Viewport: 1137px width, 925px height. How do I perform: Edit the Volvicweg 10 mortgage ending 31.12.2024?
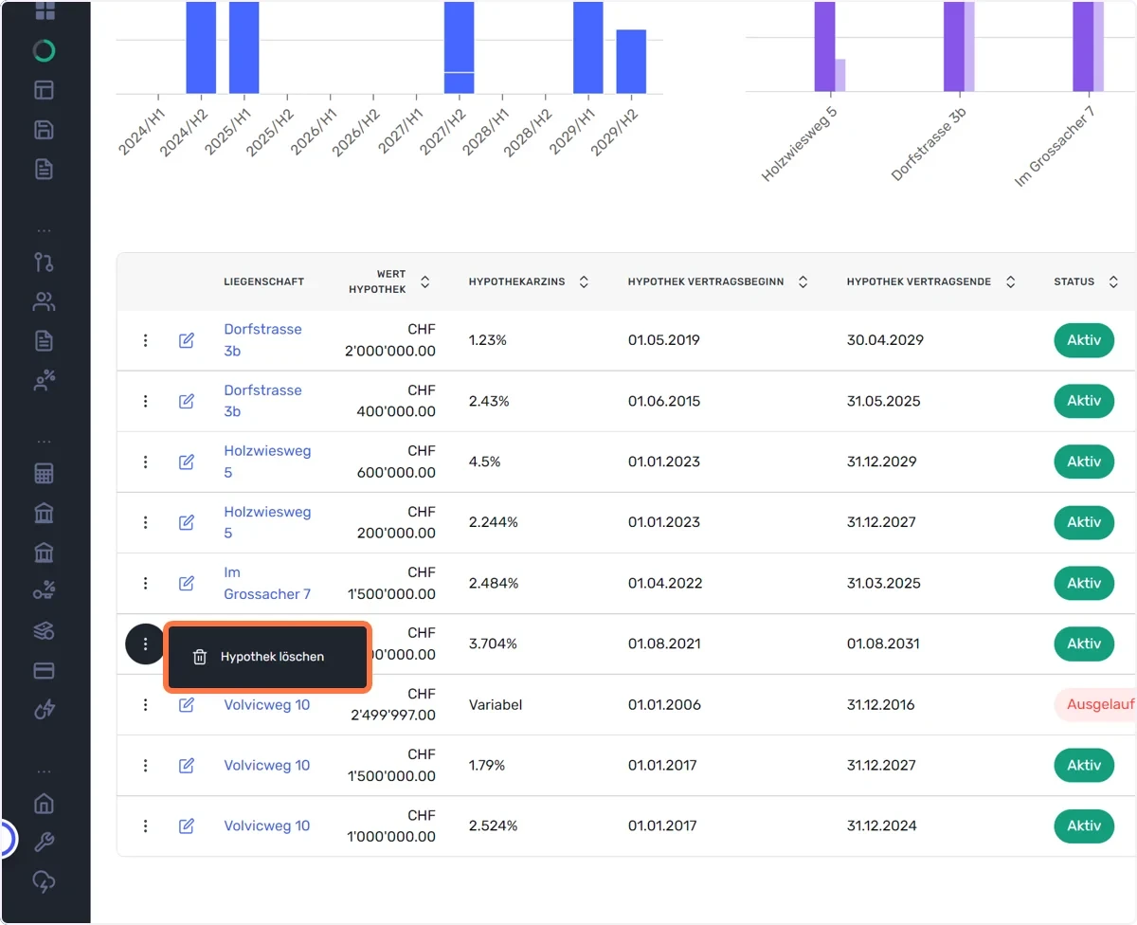[187, 825]
